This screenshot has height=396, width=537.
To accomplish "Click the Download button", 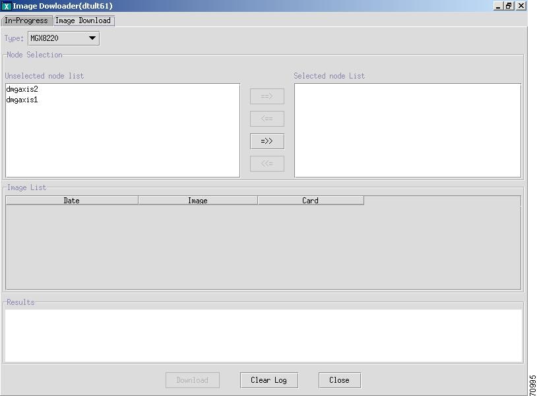I will click(193, 380).
